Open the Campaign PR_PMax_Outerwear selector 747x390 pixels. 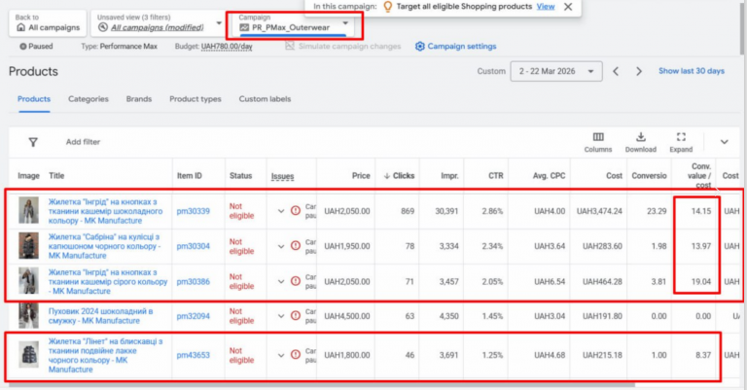294,23
